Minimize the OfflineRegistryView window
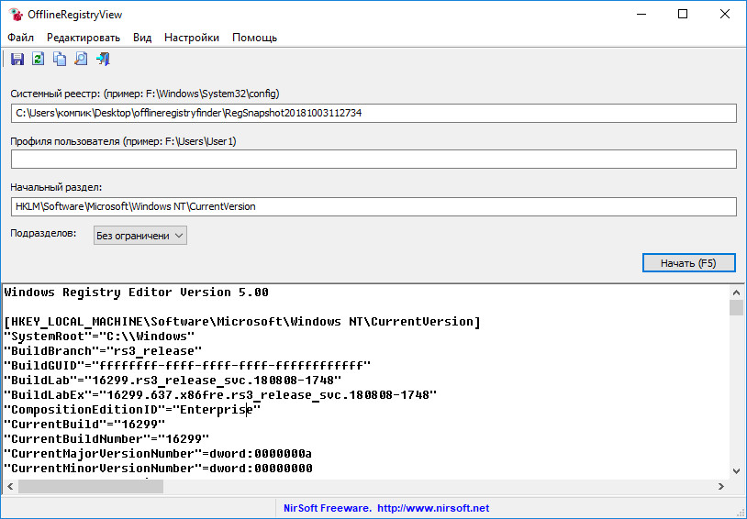747x519 pixels. pos(641,15)
